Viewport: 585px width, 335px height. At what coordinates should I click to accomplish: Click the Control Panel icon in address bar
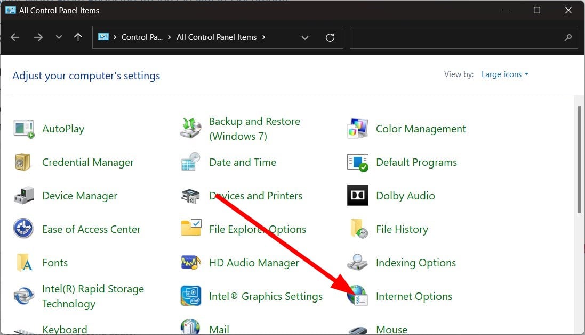coord(103,37)
